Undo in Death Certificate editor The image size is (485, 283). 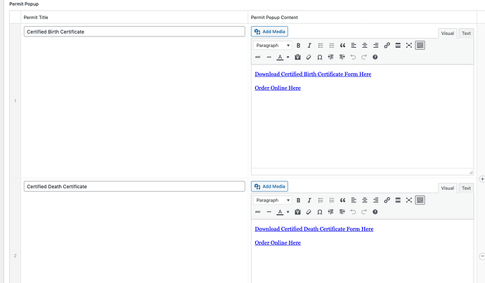click(353, 212)
